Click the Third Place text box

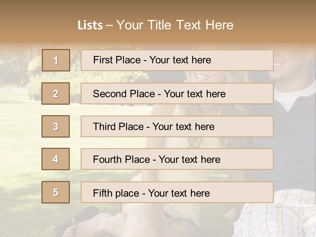[x=177, y=126]
